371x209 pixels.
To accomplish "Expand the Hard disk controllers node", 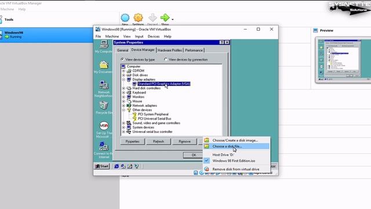I will [x=123, y=88].
